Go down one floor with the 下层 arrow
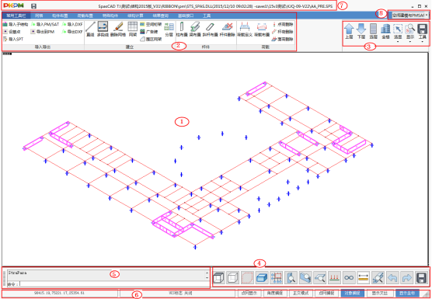The image size is (432, 299). [361, 31]
